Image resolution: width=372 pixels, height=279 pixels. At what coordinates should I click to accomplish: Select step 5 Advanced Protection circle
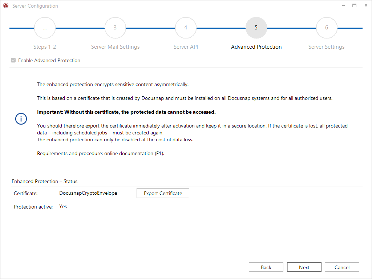pos(256,28)
